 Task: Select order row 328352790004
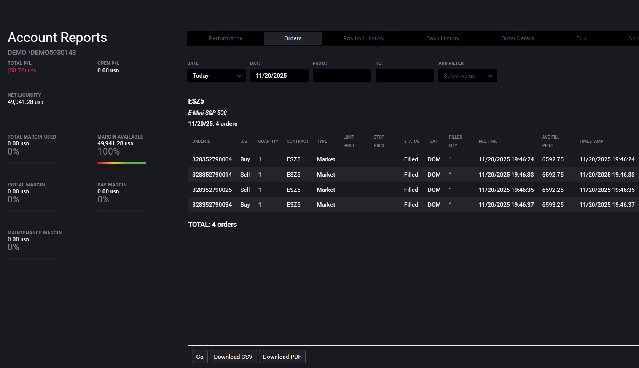[212, 159]
